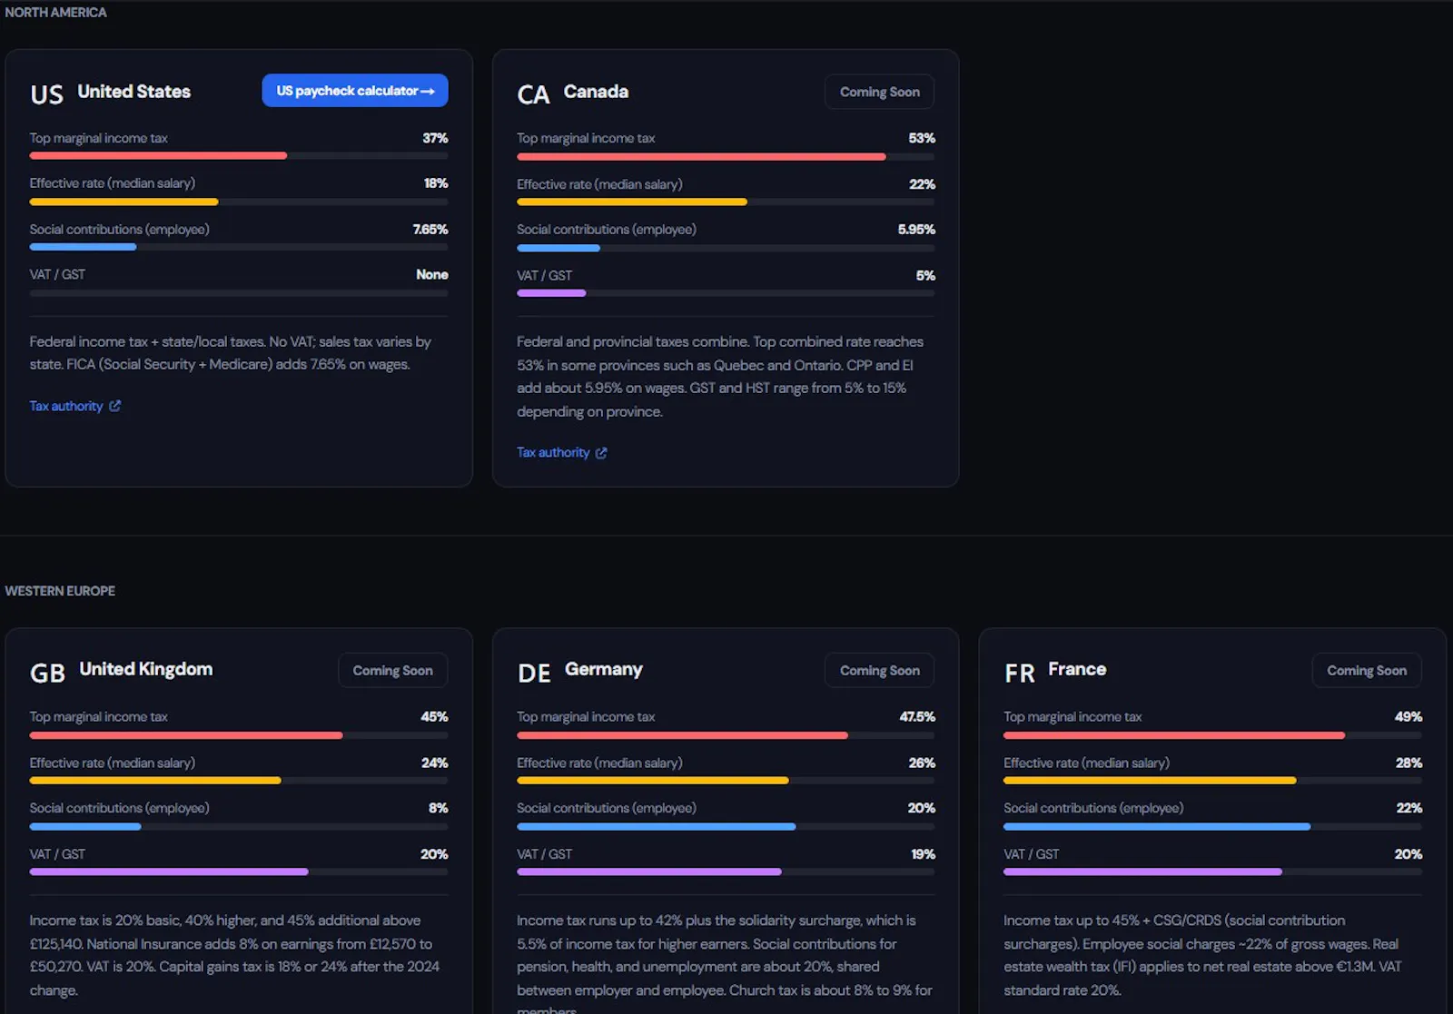Click Germany VAT / GST purple bar

649,871
